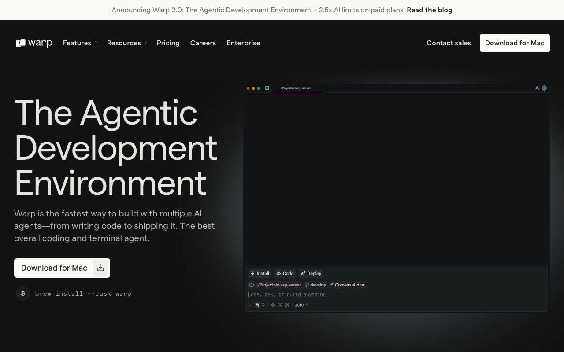This screenshot has width=564, height=352.
Task: Click the Conversations chip
Action: click(x=347, y=285)
